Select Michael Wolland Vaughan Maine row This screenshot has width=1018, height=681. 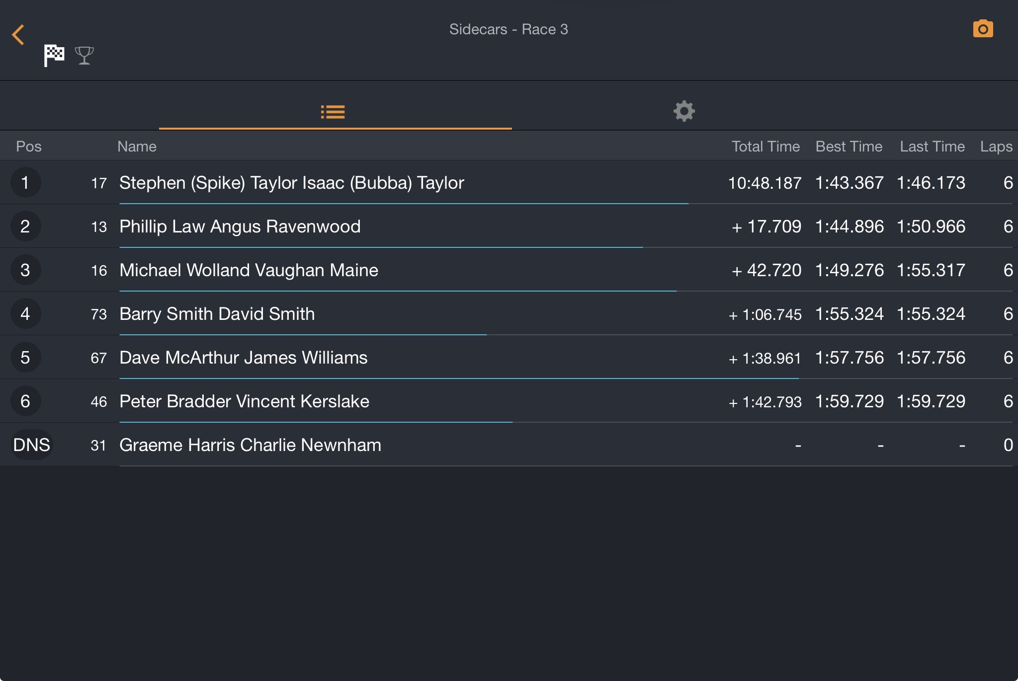[x=509, y=270]
